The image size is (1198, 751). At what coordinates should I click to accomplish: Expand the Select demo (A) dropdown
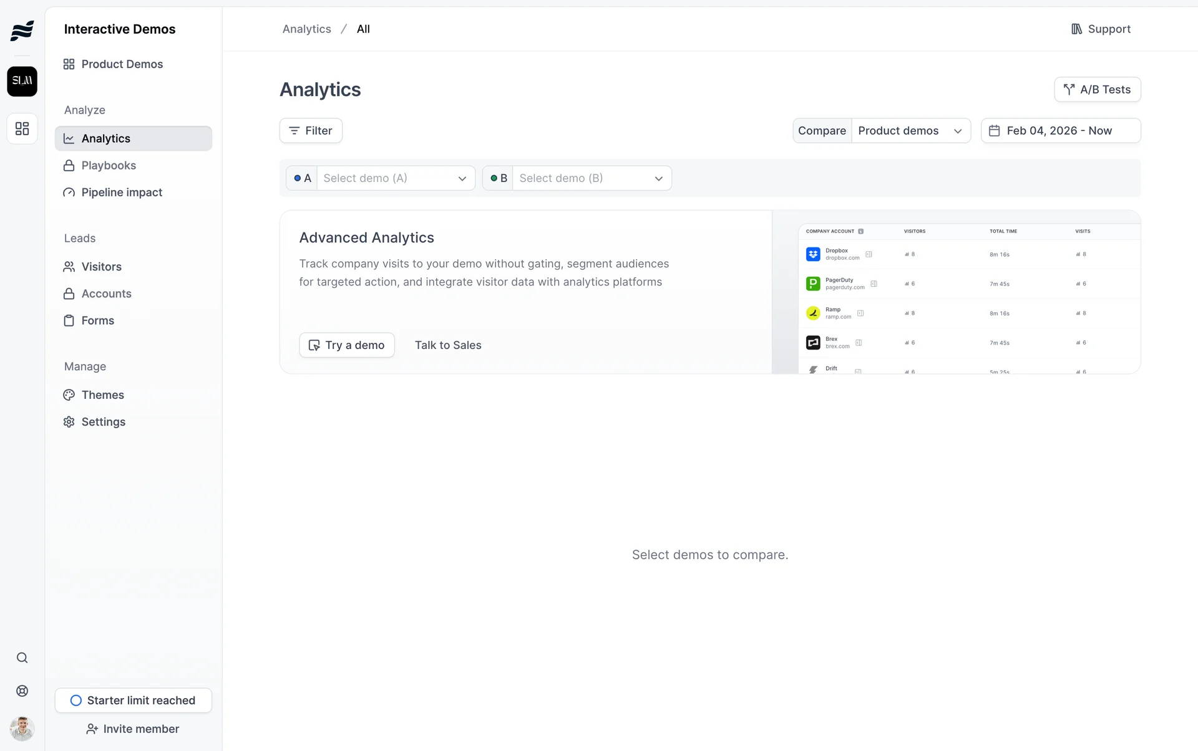(x=396, y=178)
